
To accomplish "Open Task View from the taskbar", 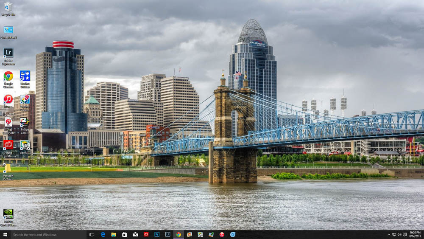I will [x=92, y=234].
